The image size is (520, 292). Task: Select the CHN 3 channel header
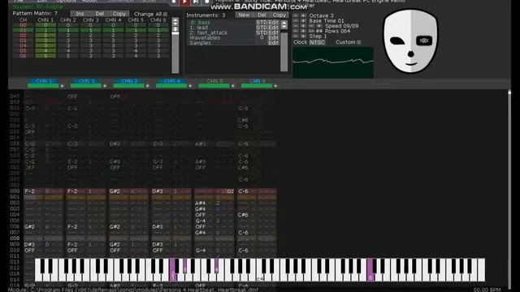coord(129,81)
